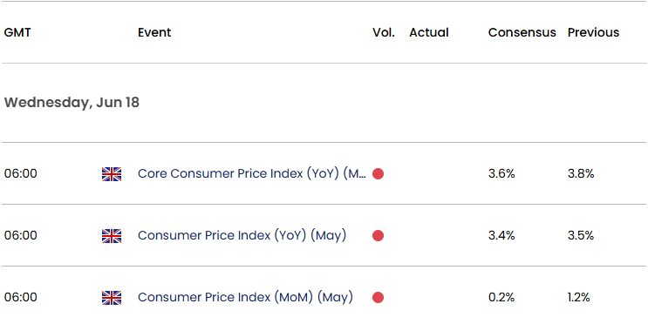Click the 0.2% consensus value
The image size is (648, 324).
(x=501, y=298)
